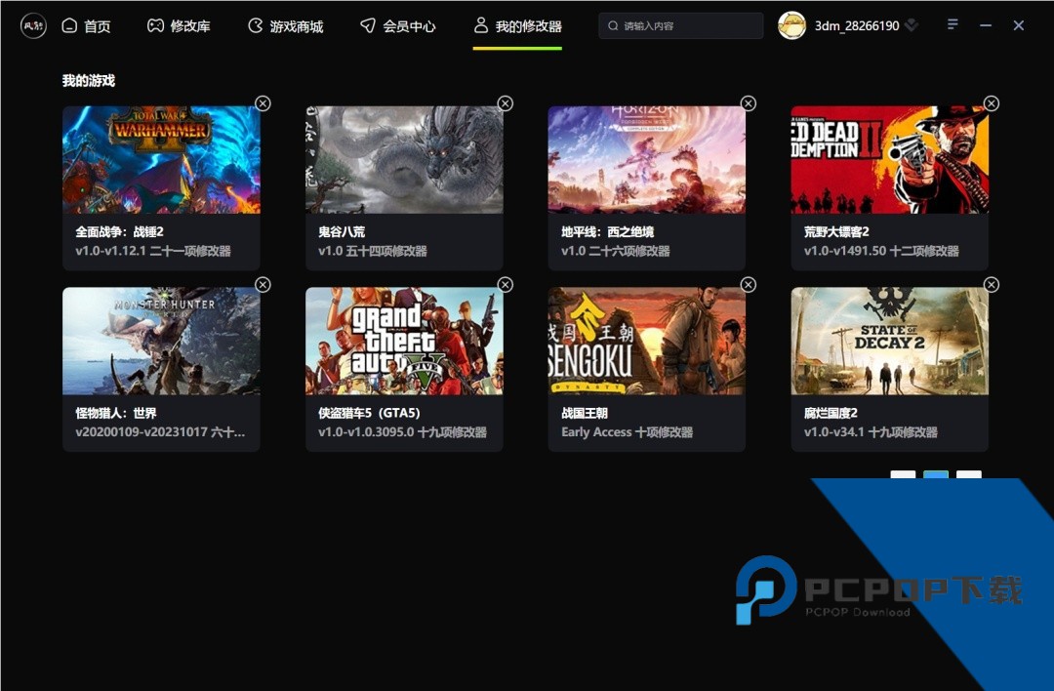The image size is (1054, 691).
Task: Click the last white pagination button
Action: [969, 474]
